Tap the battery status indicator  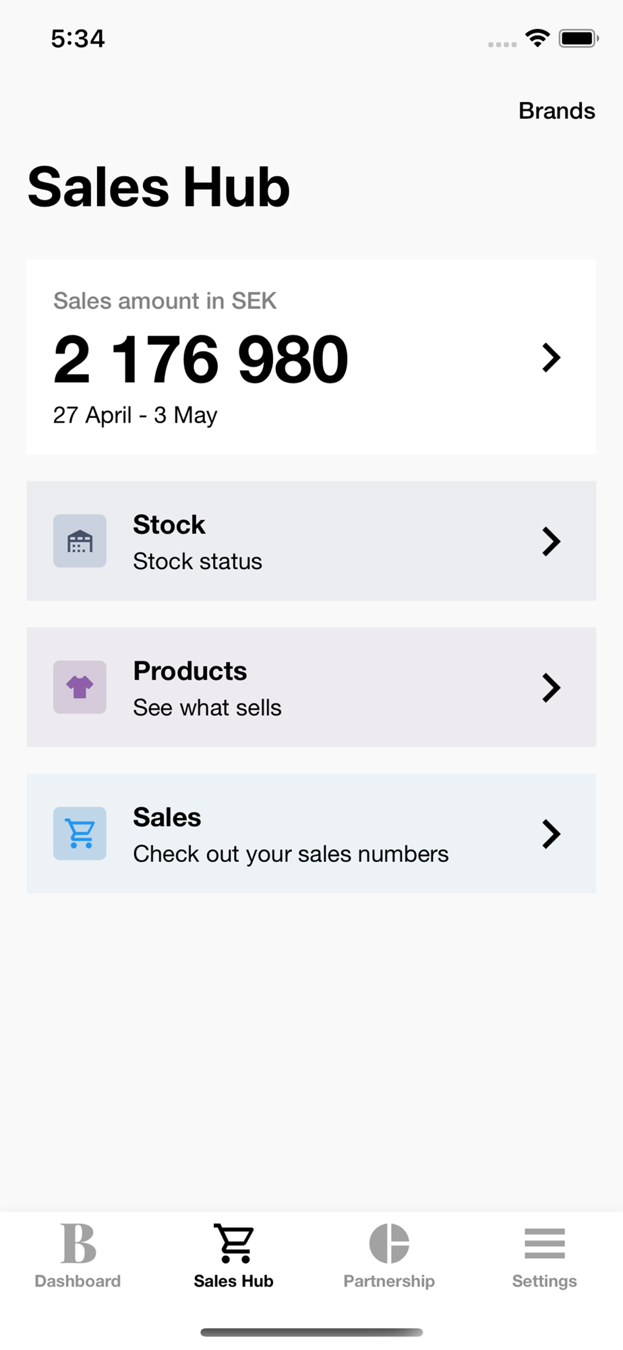(x=578, y=38)
